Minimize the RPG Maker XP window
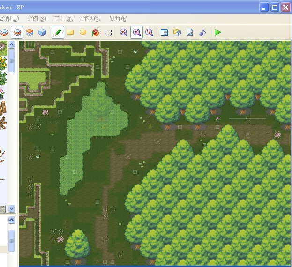 264,7
